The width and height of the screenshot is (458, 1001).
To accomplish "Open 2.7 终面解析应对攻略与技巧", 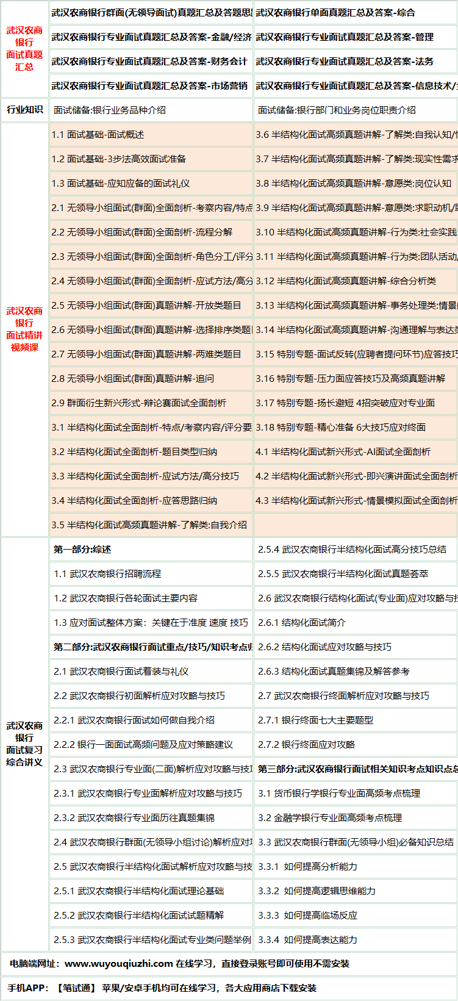I will (x=343, y=696).
